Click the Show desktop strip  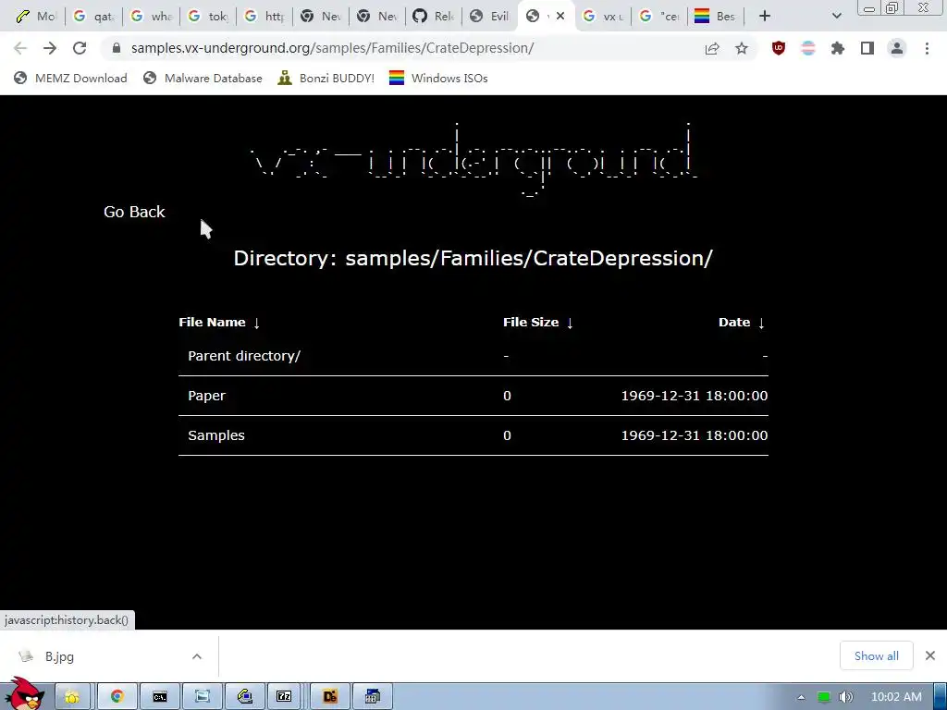[x=941, y=697]
